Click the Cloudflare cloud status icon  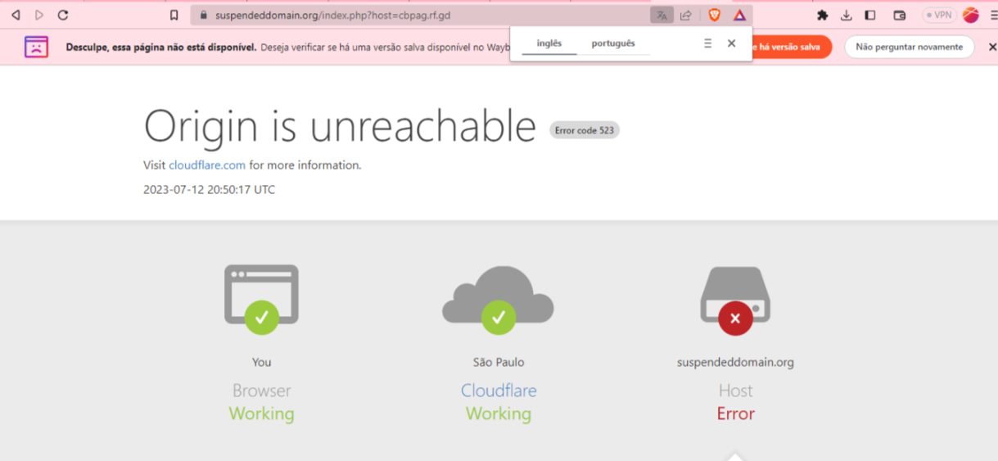pos(498,299)
